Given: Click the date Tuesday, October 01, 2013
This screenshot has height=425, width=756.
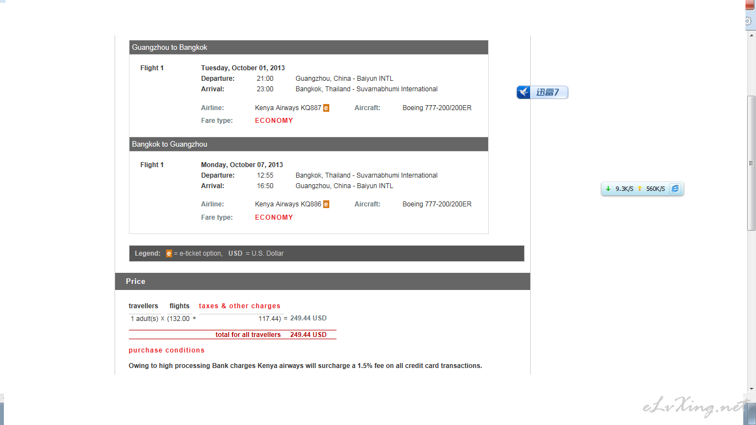Looking at the screenshot, I should point(243,68).
